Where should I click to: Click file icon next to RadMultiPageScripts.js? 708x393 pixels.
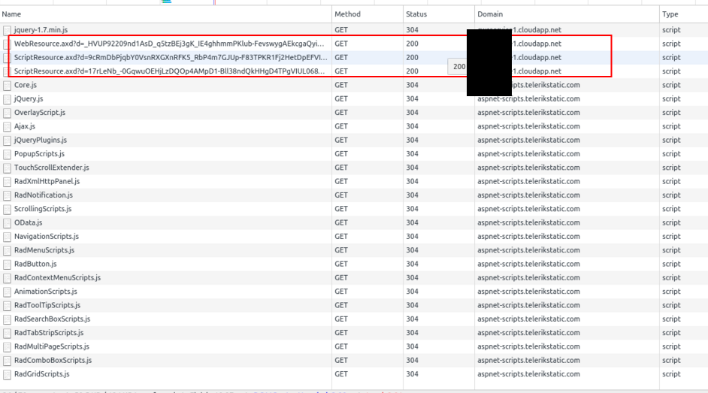click(7, 347)
